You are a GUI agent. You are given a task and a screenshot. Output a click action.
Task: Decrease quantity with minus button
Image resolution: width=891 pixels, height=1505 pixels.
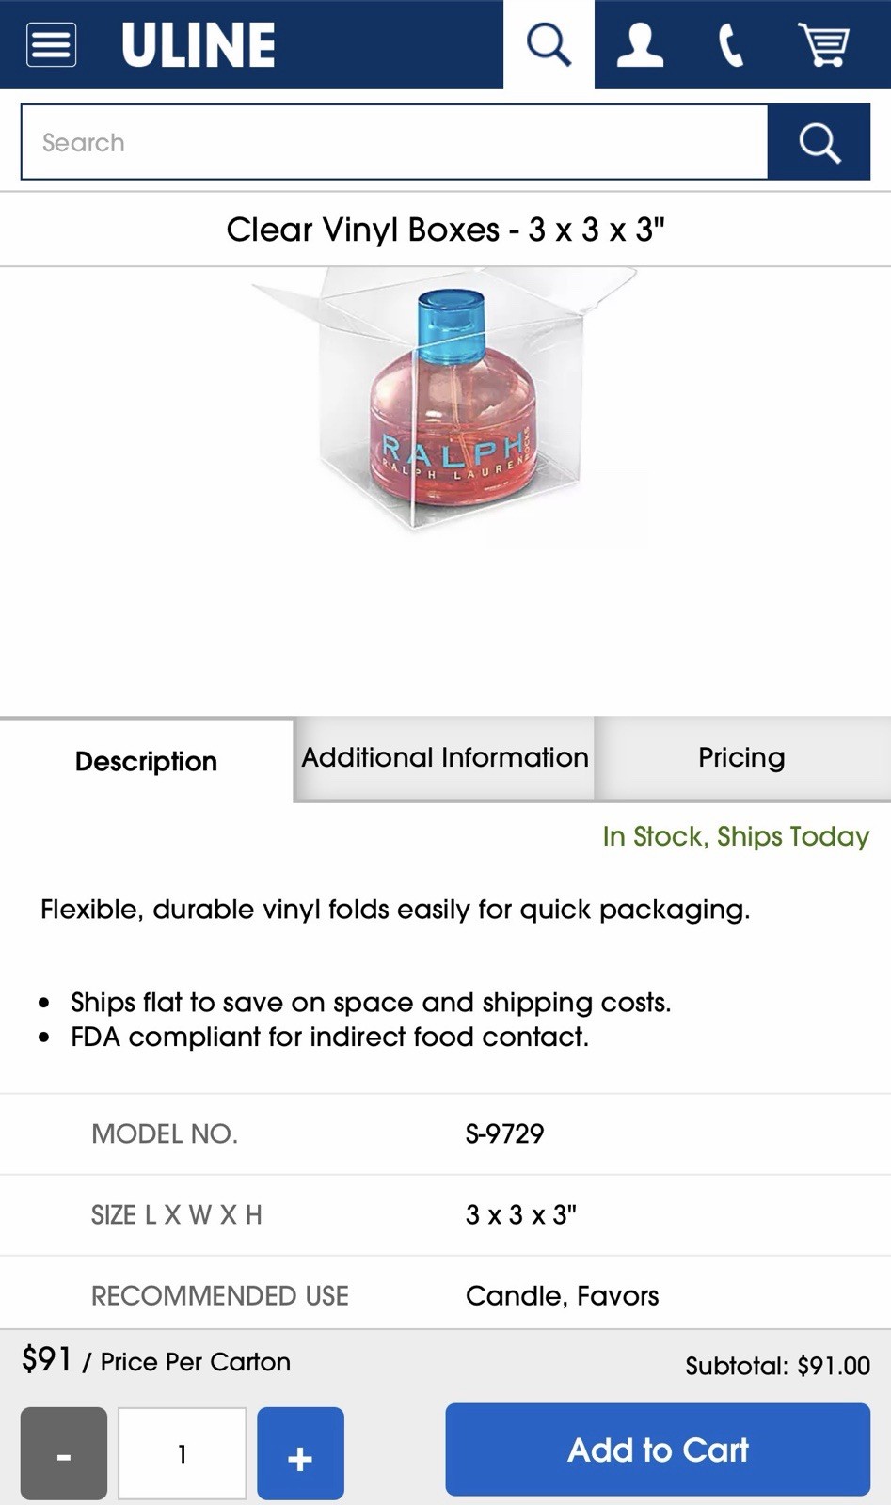tap(64, 1453)
